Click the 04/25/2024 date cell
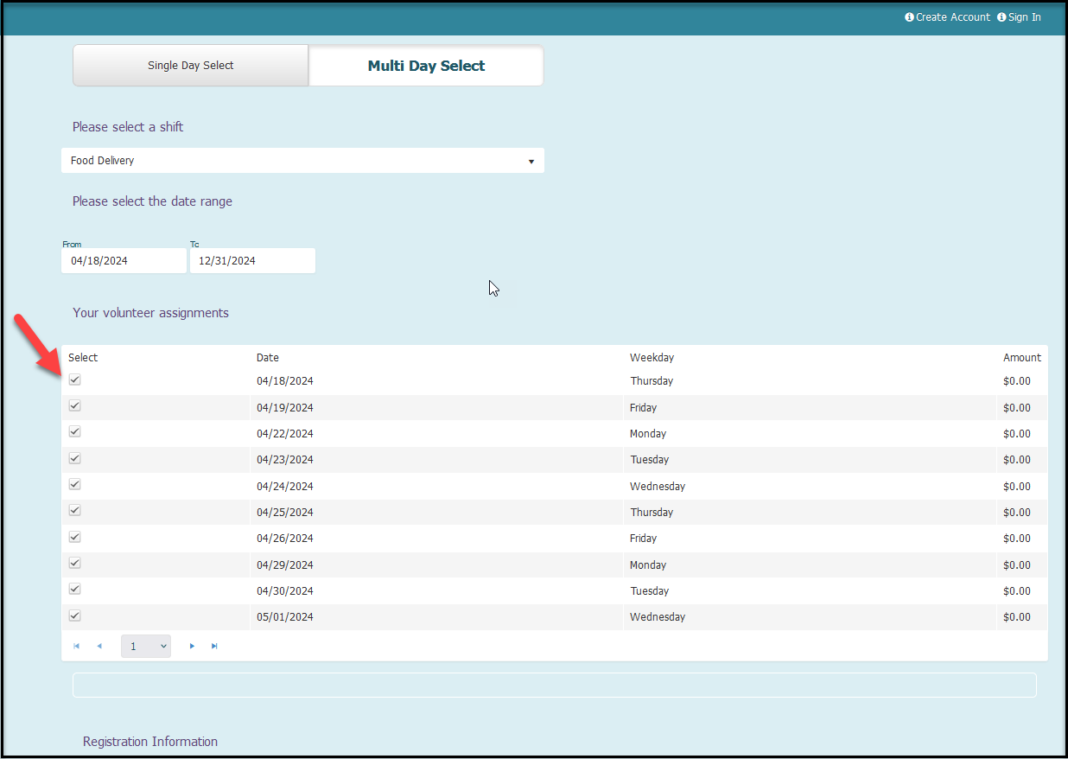Screen dimensions: 1068x759 click(x=285, y=513)
